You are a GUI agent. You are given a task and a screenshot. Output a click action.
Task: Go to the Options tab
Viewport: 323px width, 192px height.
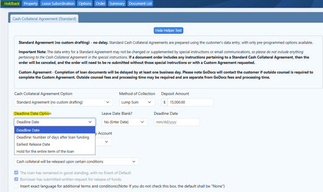[85, 3]
